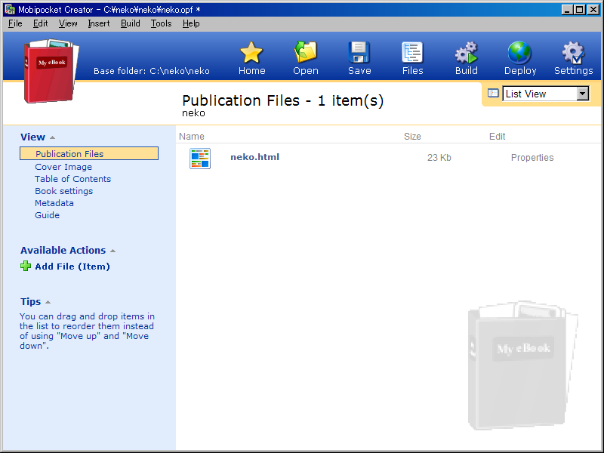
Task: Open the Tools menu
Action: click(161, 23)
